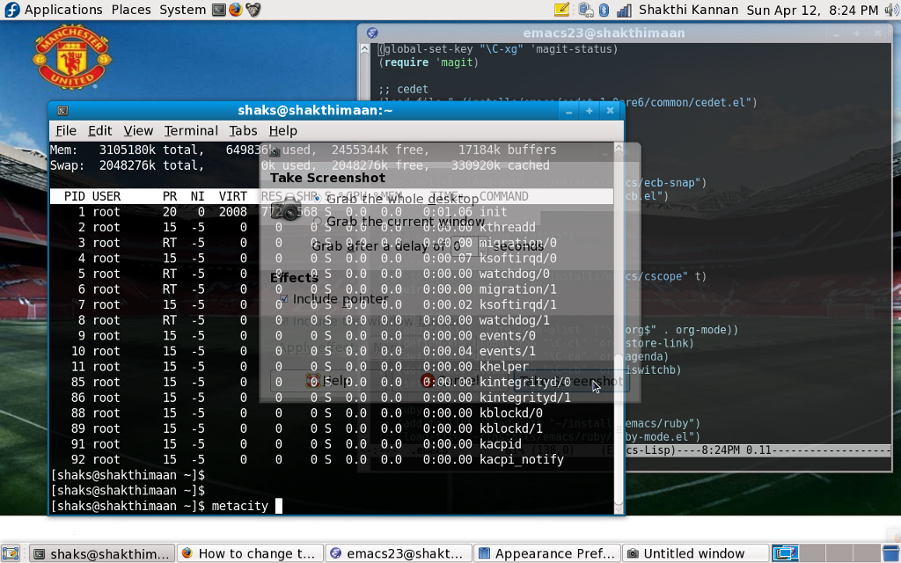Open the terminal's Tabs menu

(x=243, y=131)
